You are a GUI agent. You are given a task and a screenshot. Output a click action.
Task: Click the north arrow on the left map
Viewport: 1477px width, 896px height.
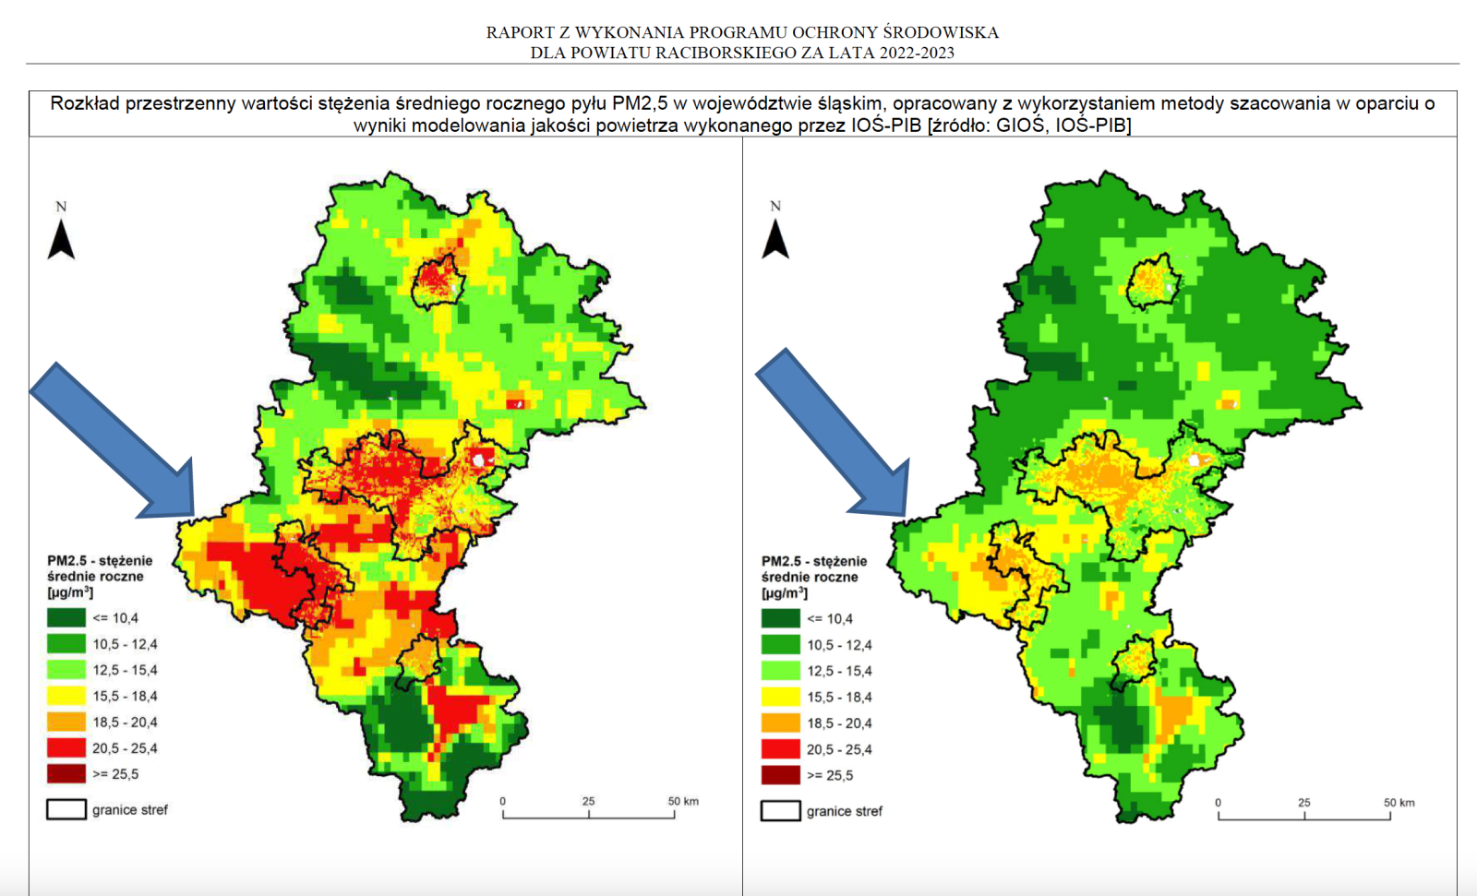tap(61, 239)
